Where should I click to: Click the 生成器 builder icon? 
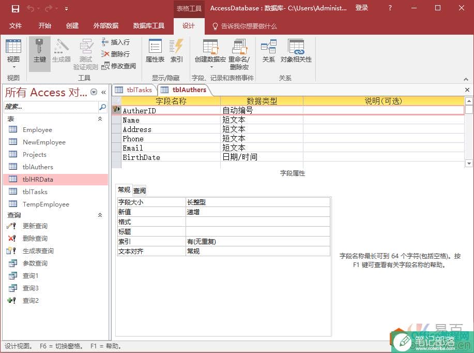(62, 51)
